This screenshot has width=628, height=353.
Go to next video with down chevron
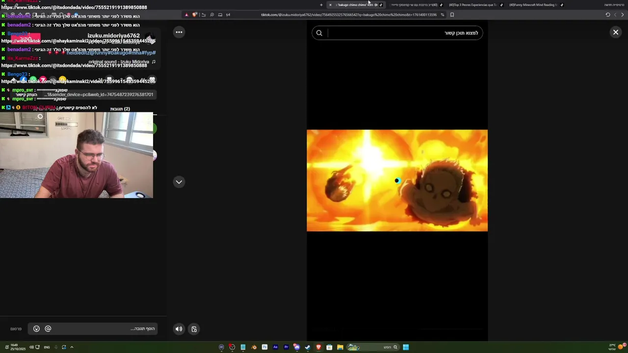179,182
